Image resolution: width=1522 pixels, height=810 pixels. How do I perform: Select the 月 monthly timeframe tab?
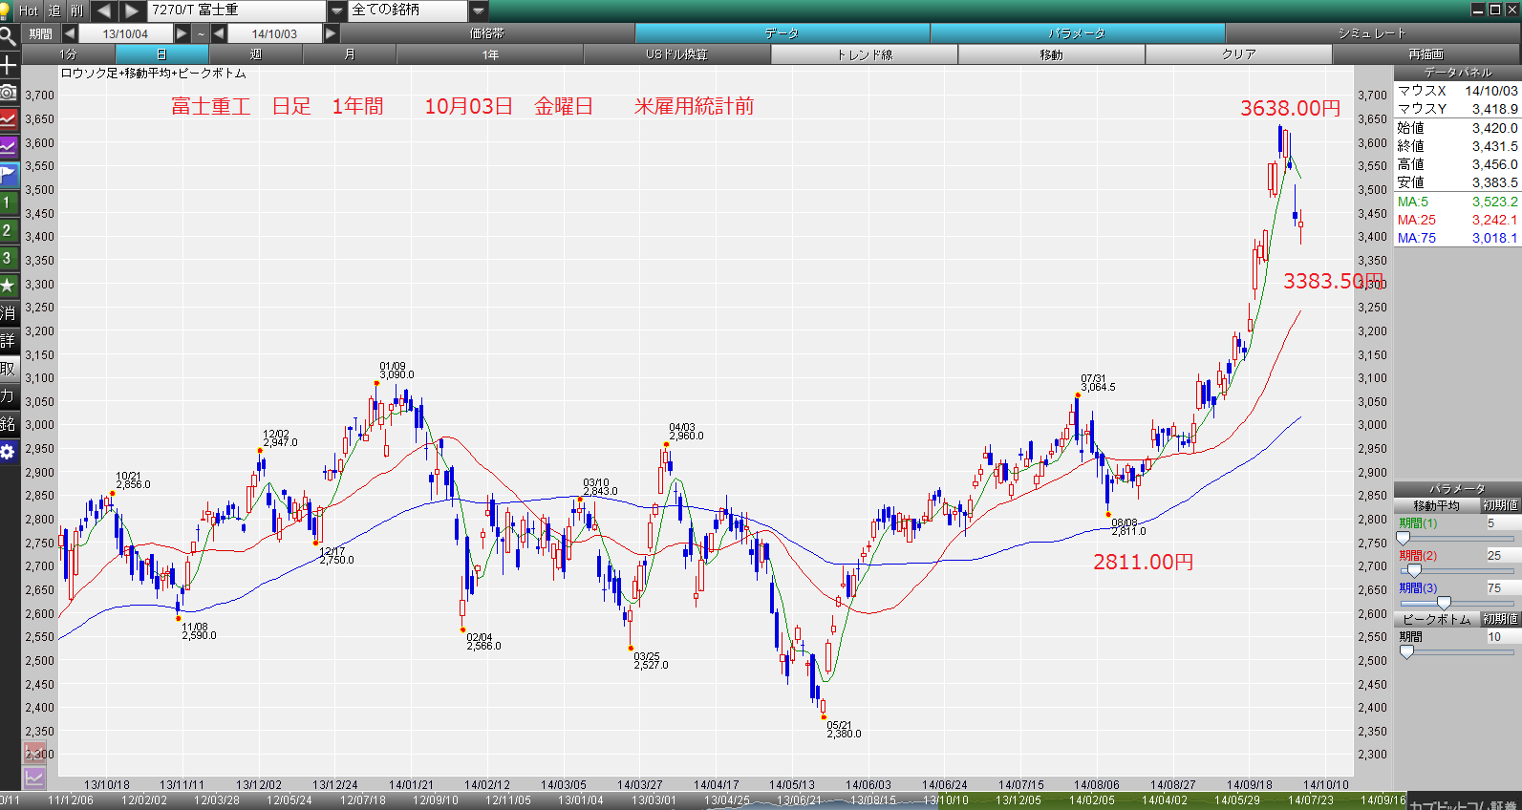click(349, 54)
